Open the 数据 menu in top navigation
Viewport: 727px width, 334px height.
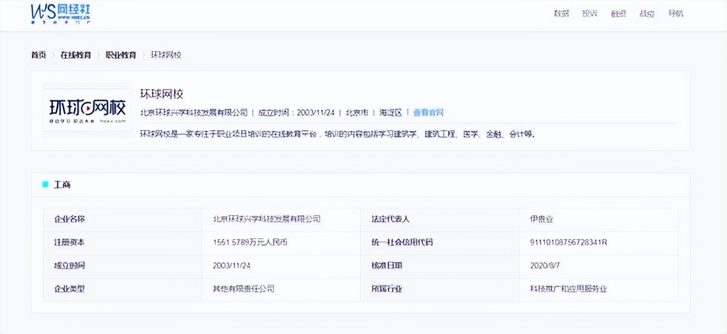coord(561,14)
